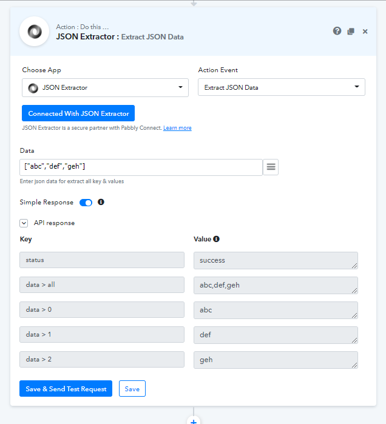386x424 pixels.
Task: Toggle the Simple Response switch
Action: 86,203
